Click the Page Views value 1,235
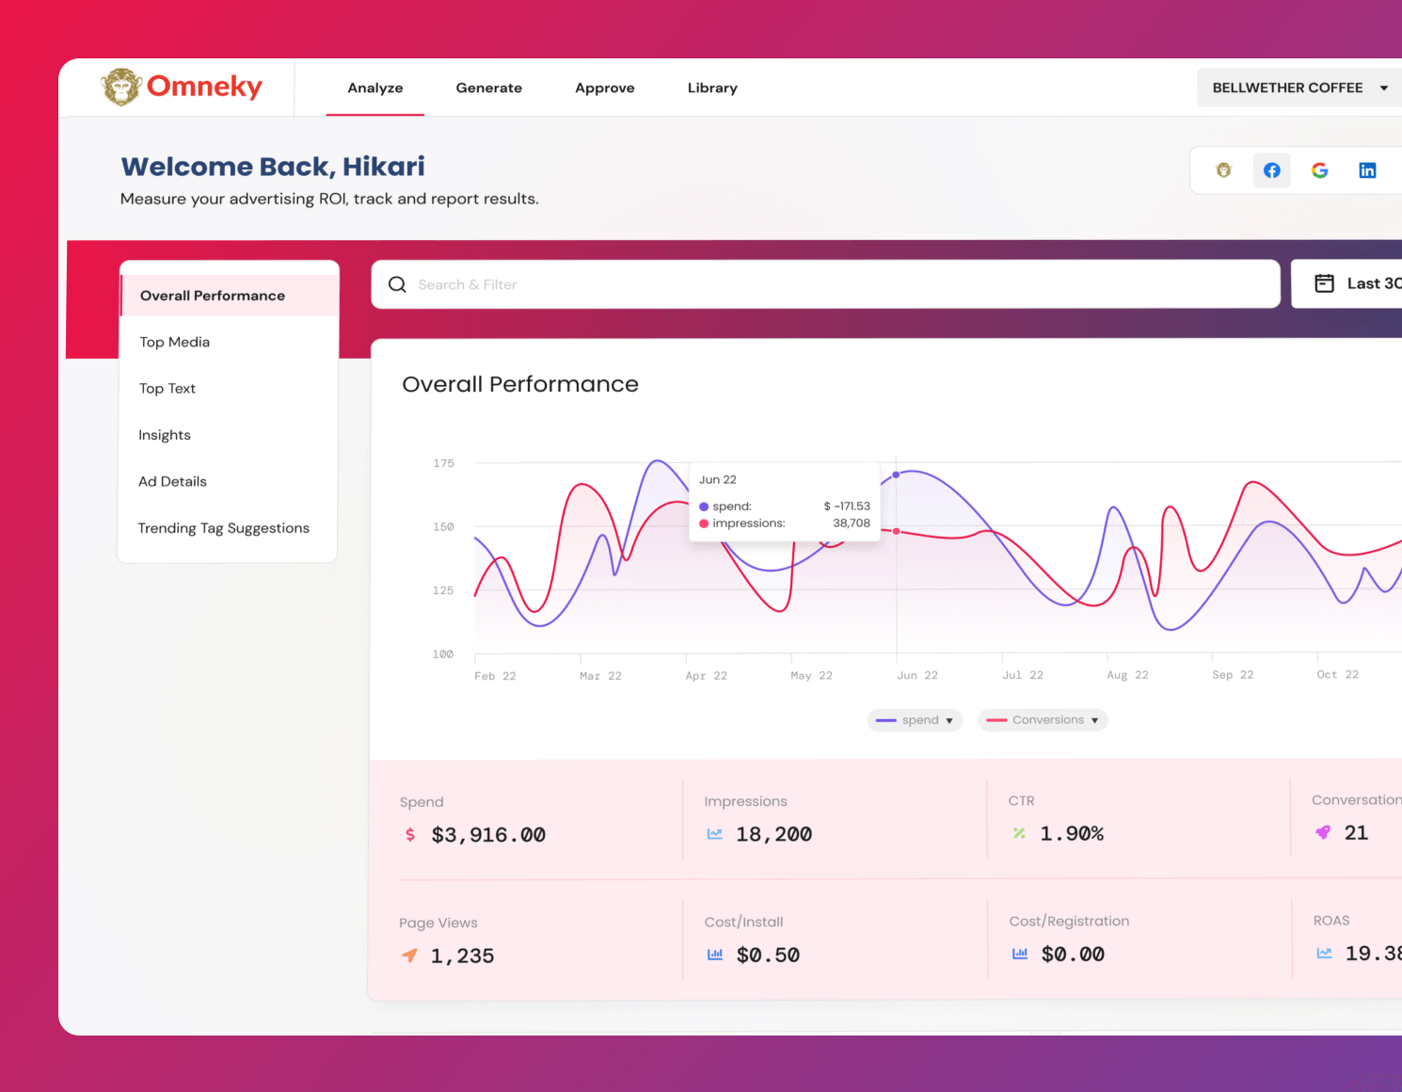Image resolution: width=1402 pixels, height=1092 pixels. tap(462, 956)
